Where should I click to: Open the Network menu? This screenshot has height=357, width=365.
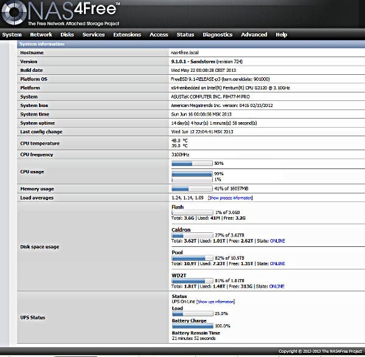(41, 35)
